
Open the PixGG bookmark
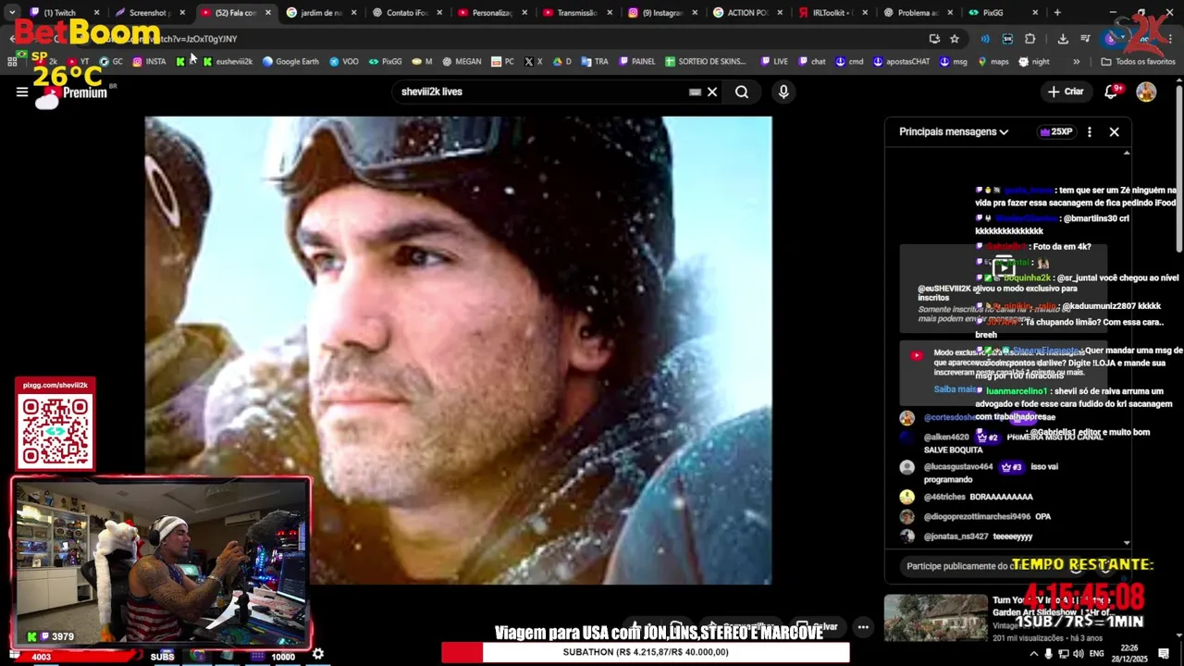click(x=385, y=62)
